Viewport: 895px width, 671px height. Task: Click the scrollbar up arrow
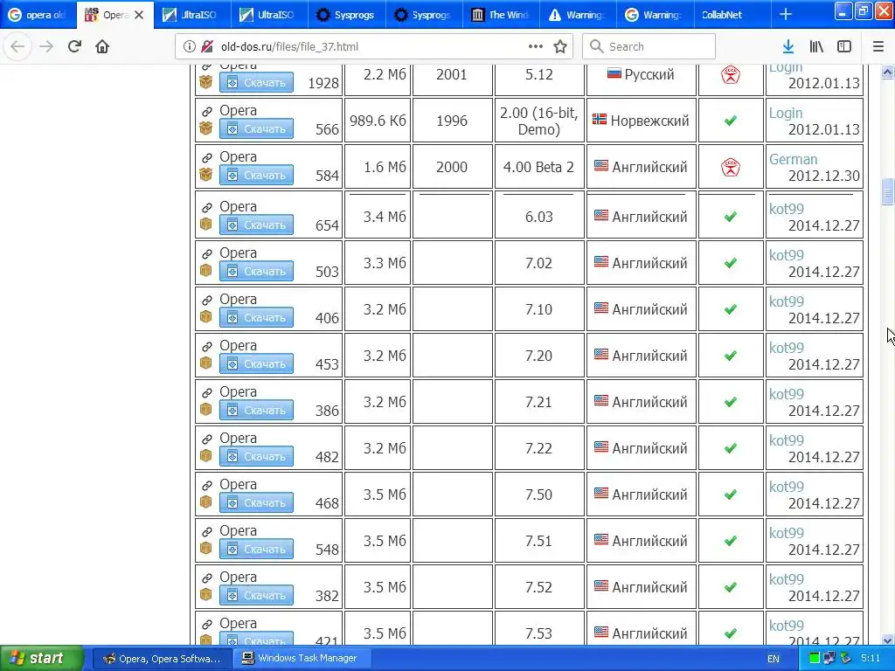tap(887, 73)
